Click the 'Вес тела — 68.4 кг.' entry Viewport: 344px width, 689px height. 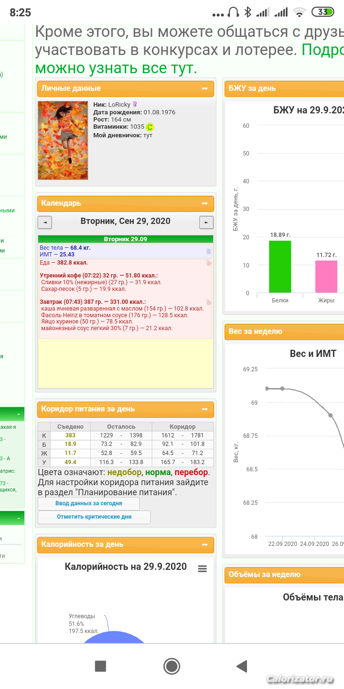[x=65, y=248]
